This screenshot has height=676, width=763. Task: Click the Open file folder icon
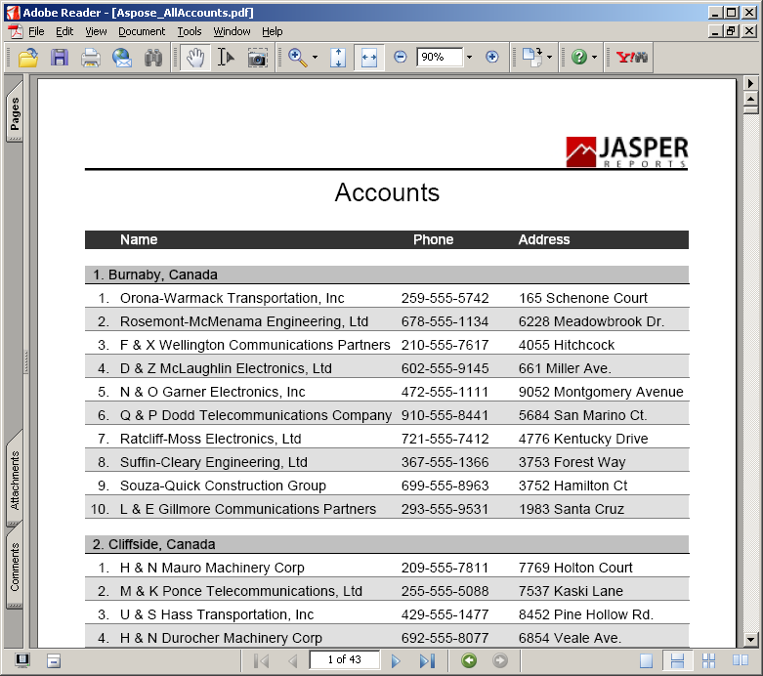(x=28, y=58)
